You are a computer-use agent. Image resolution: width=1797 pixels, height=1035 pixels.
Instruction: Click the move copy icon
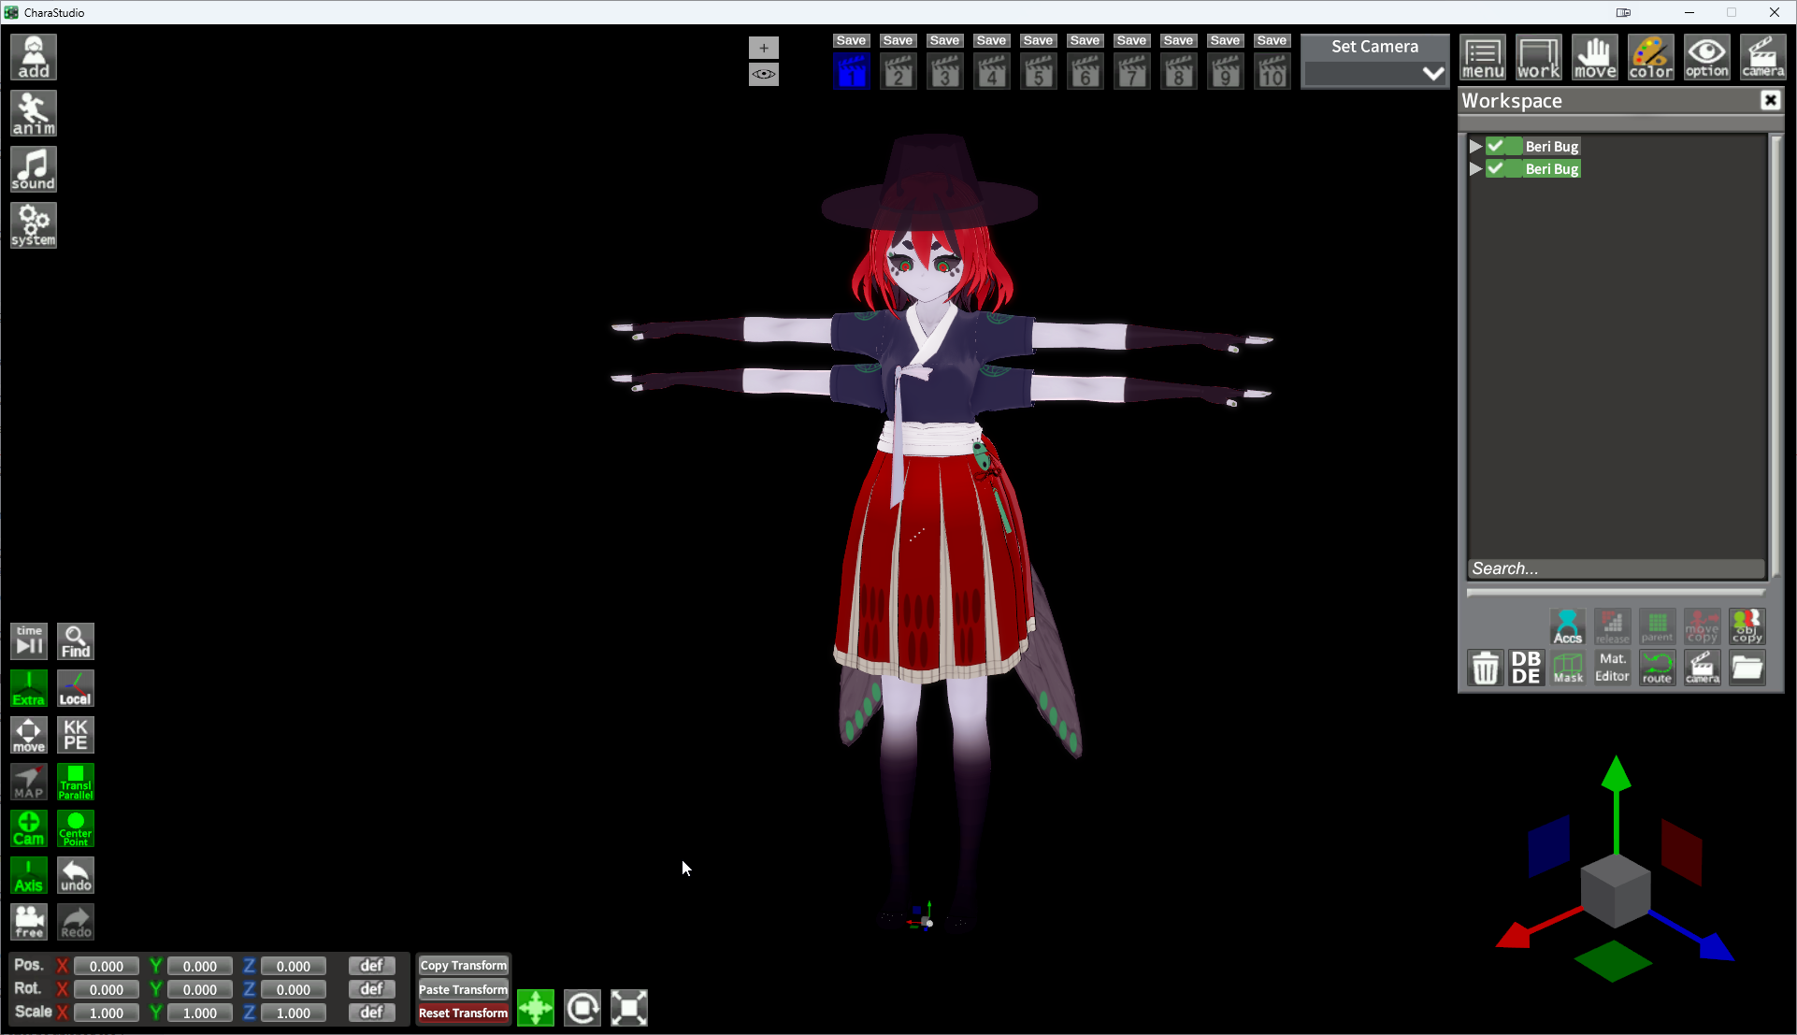(1702, 626)
